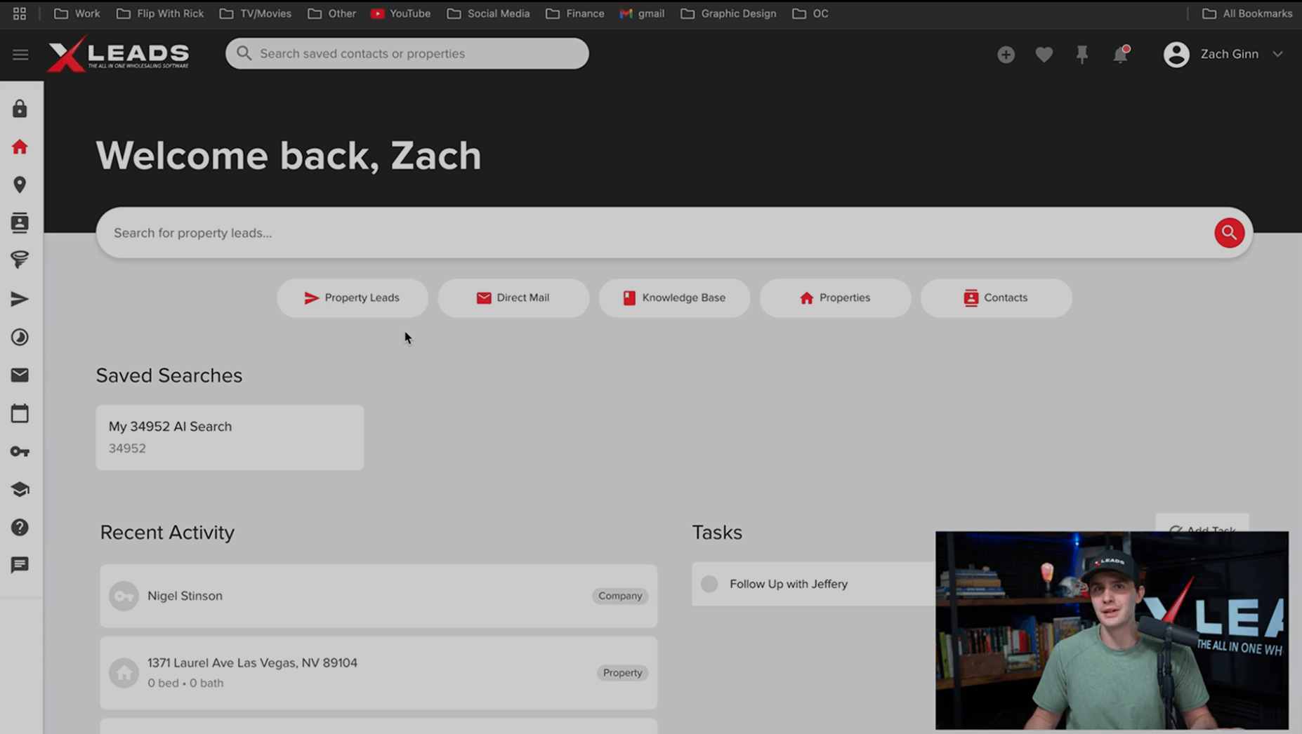
Task: Open the Nigel Stinson activity row
Action: pyautogui.click(x=379, y=596)
